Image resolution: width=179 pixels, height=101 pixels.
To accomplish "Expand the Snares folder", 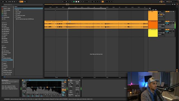I will coord(15,17).
